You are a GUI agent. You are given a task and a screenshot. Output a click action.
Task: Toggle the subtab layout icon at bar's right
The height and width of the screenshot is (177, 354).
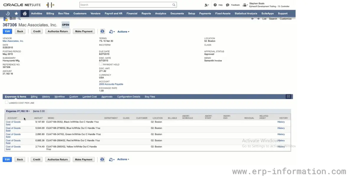coord(289,96)
